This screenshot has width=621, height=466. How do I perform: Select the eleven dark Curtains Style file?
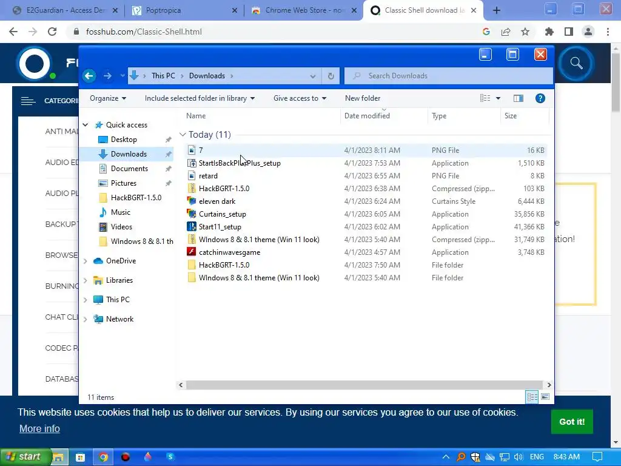[217, 201]
